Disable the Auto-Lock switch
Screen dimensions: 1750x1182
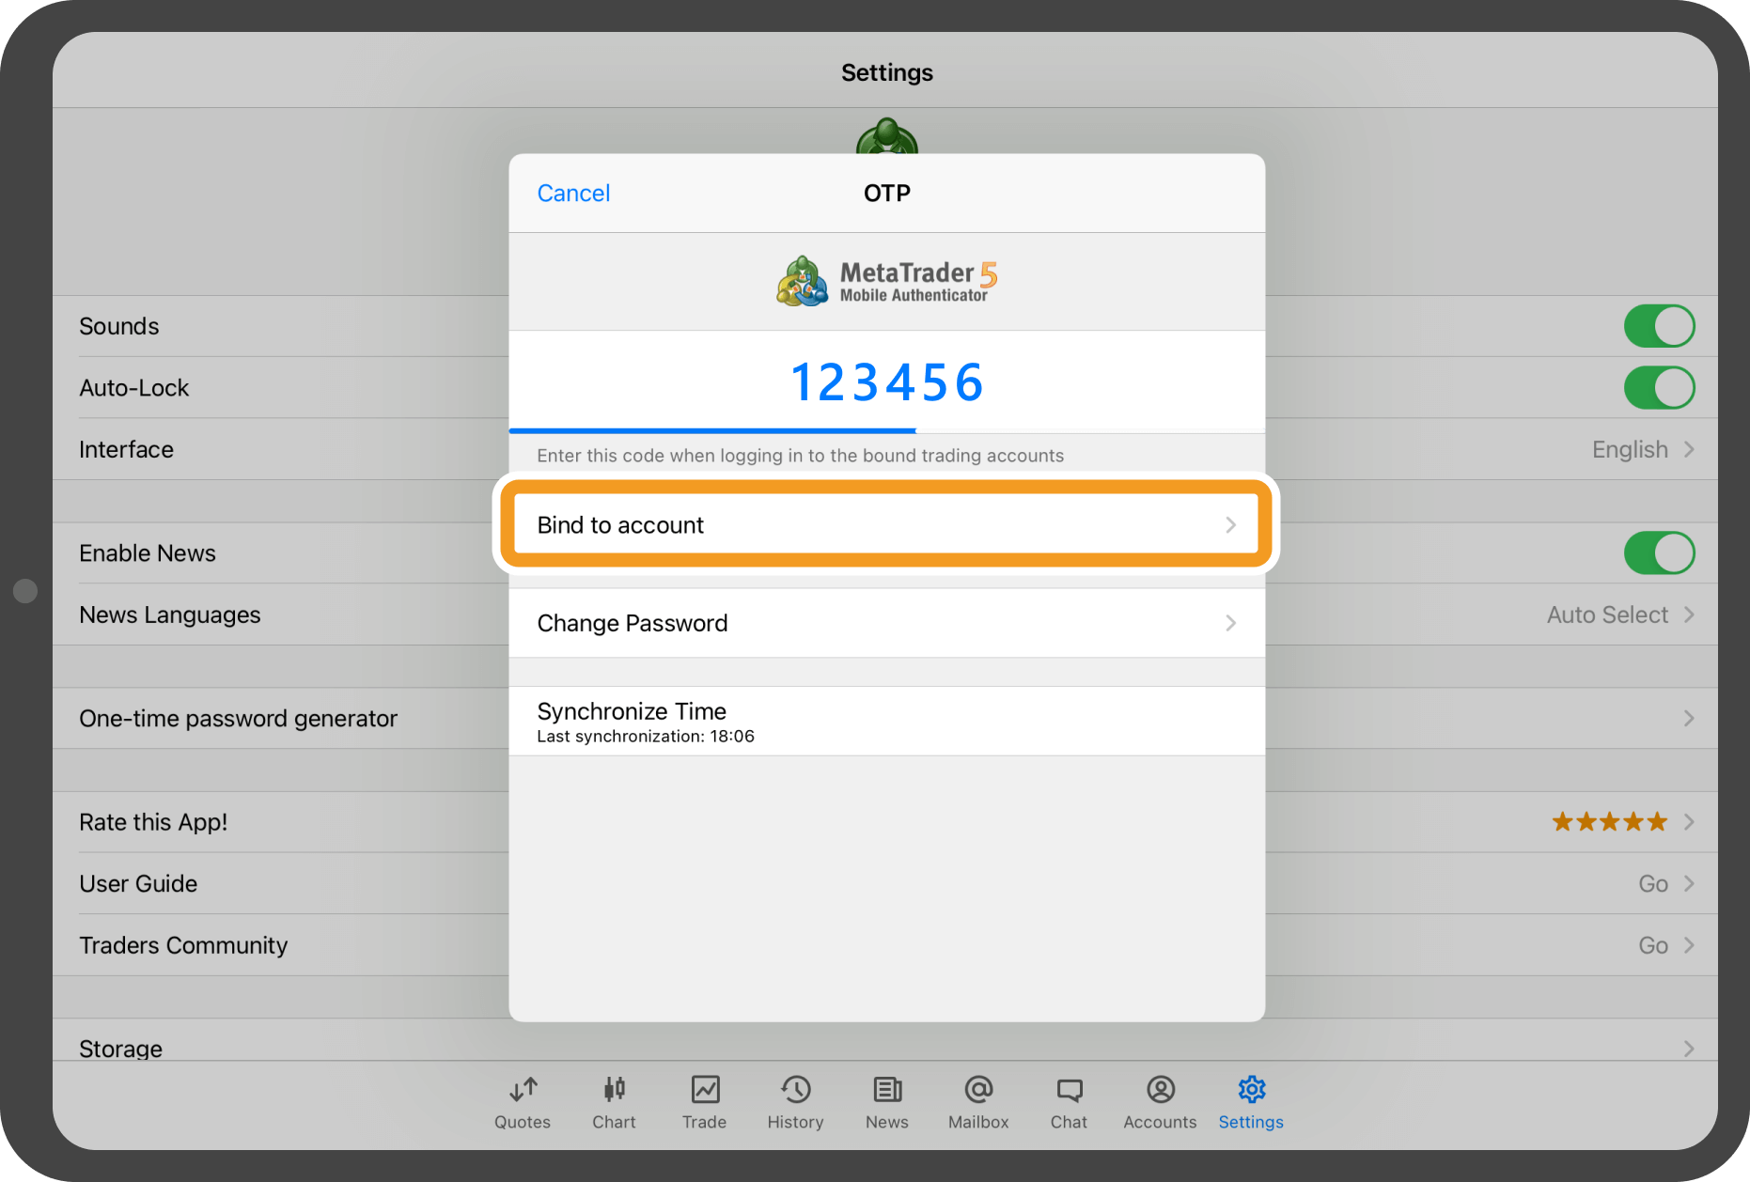1659,388
